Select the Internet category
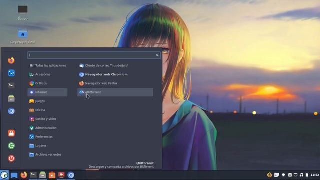320x180 pixels. coord(48,92)
